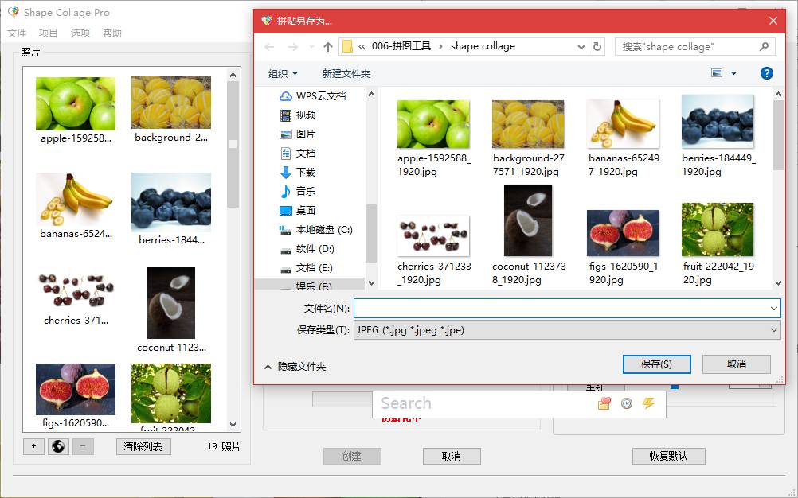Click shape collage in address path

(483, 46)
